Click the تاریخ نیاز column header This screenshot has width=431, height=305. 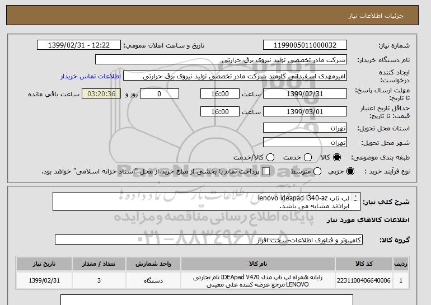(44, 264)
